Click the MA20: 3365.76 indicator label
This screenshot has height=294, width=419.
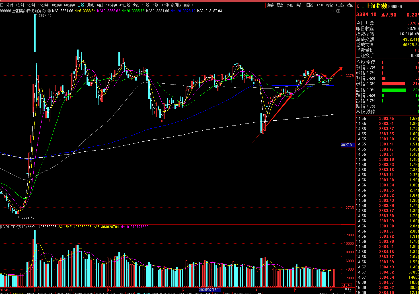coord(133,11)
